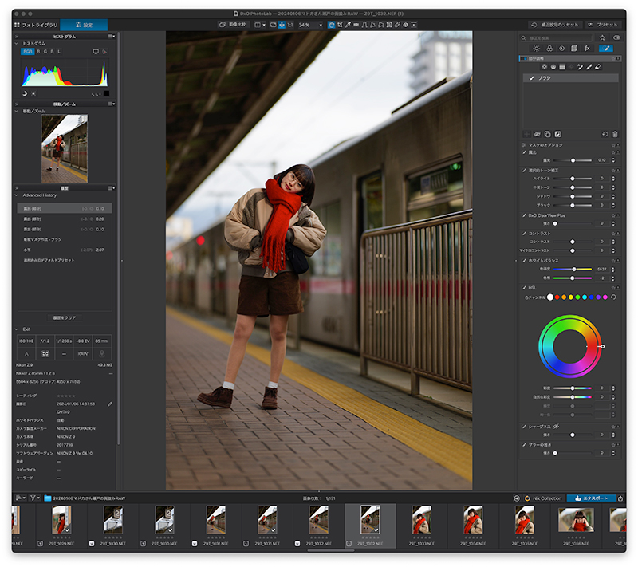Collapse the Exif section

[x=16, y=329]
